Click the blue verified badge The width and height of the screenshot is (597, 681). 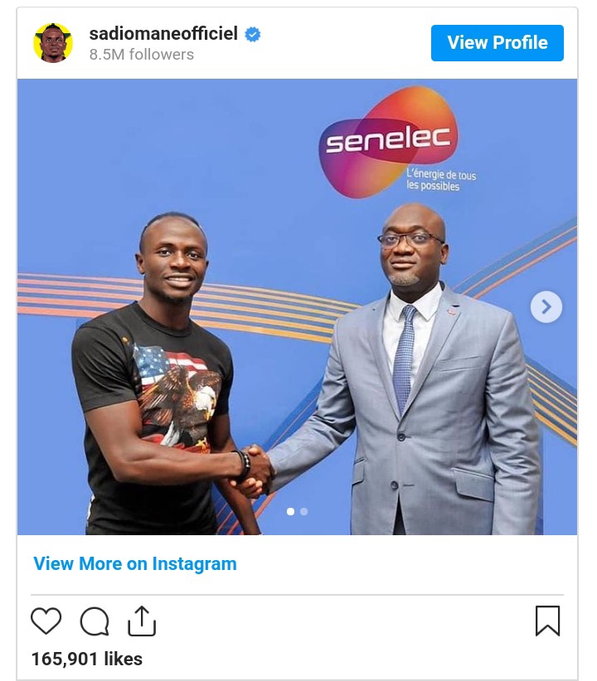253,34
